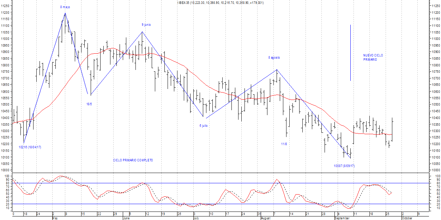Click the '11/8' annotation label
Screen dimensions: 441x220
pos(284,144)
